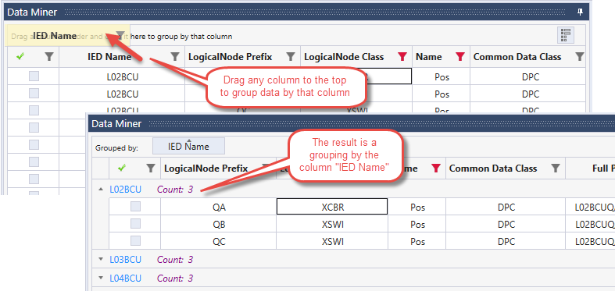Select the Full Path cell in QA row
Screen dimensions: 615x291
[x=591, y=207]
